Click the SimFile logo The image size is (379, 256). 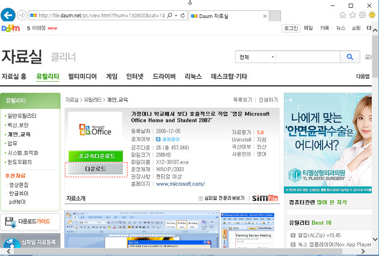coord(265,198)
